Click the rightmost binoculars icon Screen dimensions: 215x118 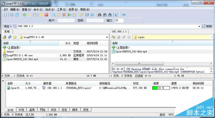(x=110, y=15)
